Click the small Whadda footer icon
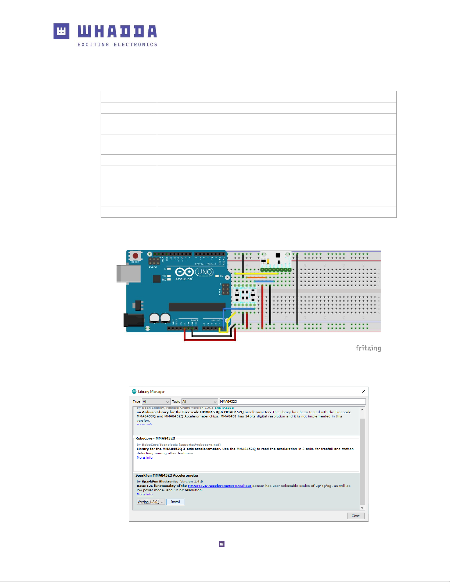Screen dimensions: 450x582 click(222, 544)
